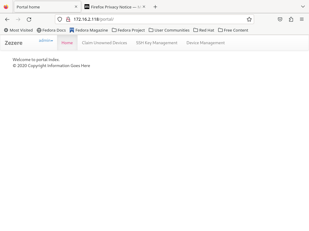Screen dimensions: 309x231
Task: Click the insecure connection lock icon
Action: tap(68, 19)
